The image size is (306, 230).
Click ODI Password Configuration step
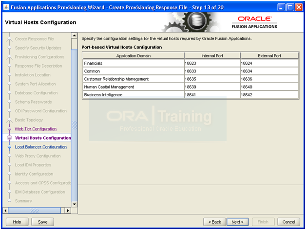[x=41, y=111]
